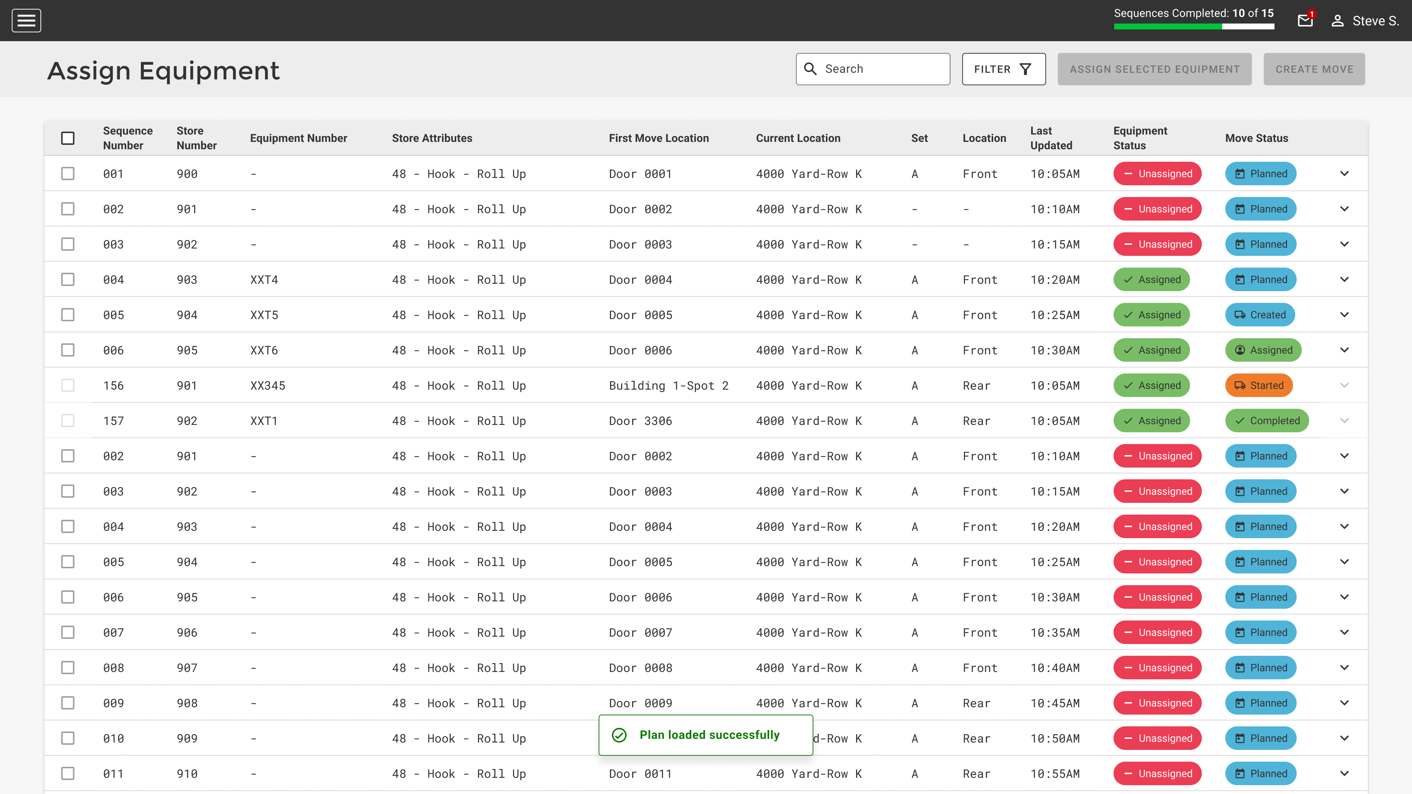Click the minus icon in the 10:45AM Unassigned badge
Viewport: 1412px width, 794px height.
click(1128, 703)
